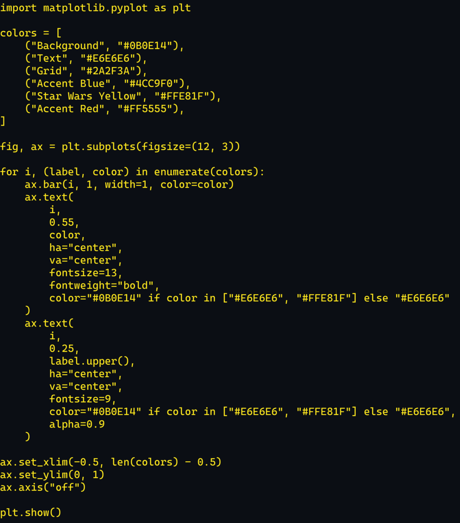Screen dimensions: 460x523
Task: Click the plt.show() line
Action: (x=31, y=512)
